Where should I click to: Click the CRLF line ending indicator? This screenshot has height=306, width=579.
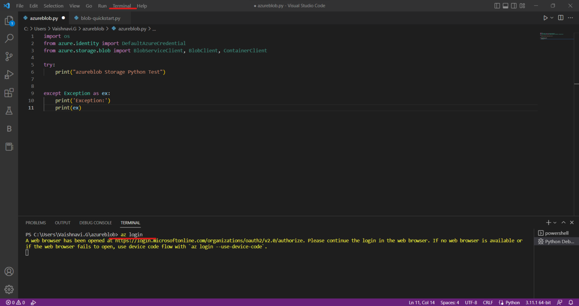tap(488, 302)
